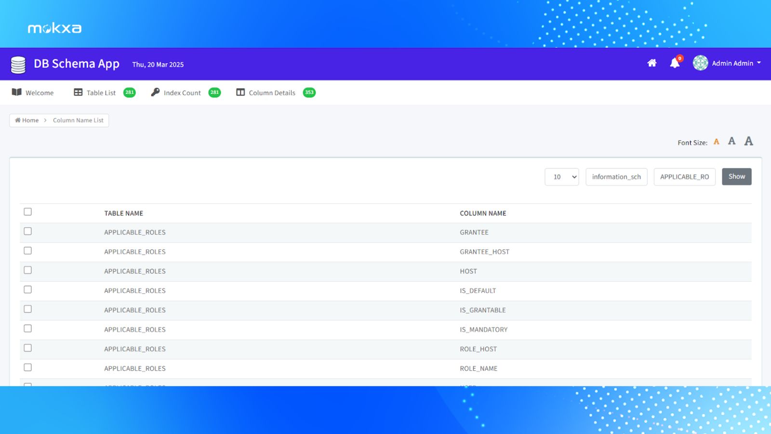Open the notifications bell
Image resolution: width=771 pixels, height=434 pixels.
click(675, 63)
